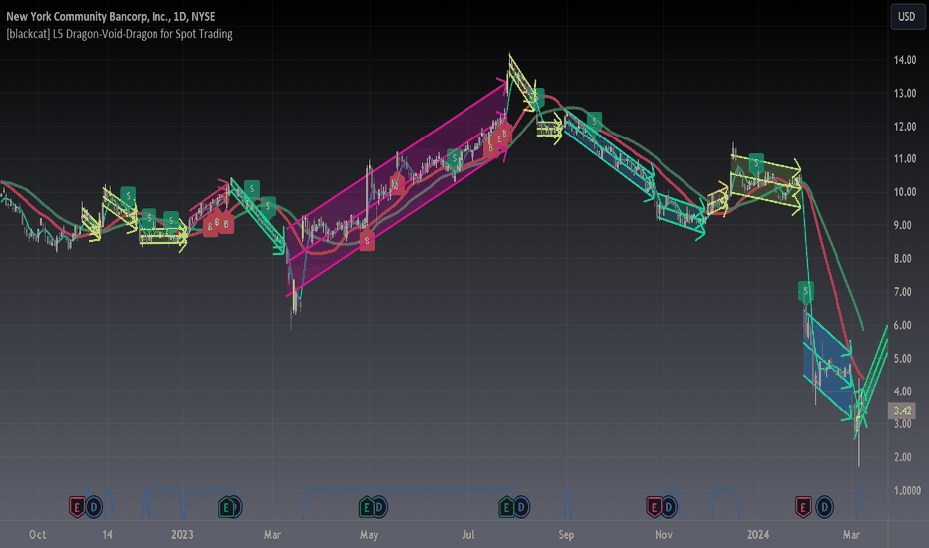Open red earnings E marker after Oct label
The width and height of the screenshot is (929, 548).
point(77,507)
